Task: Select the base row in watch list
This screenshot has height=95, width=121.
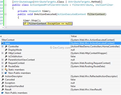Action: pos(60,43)
